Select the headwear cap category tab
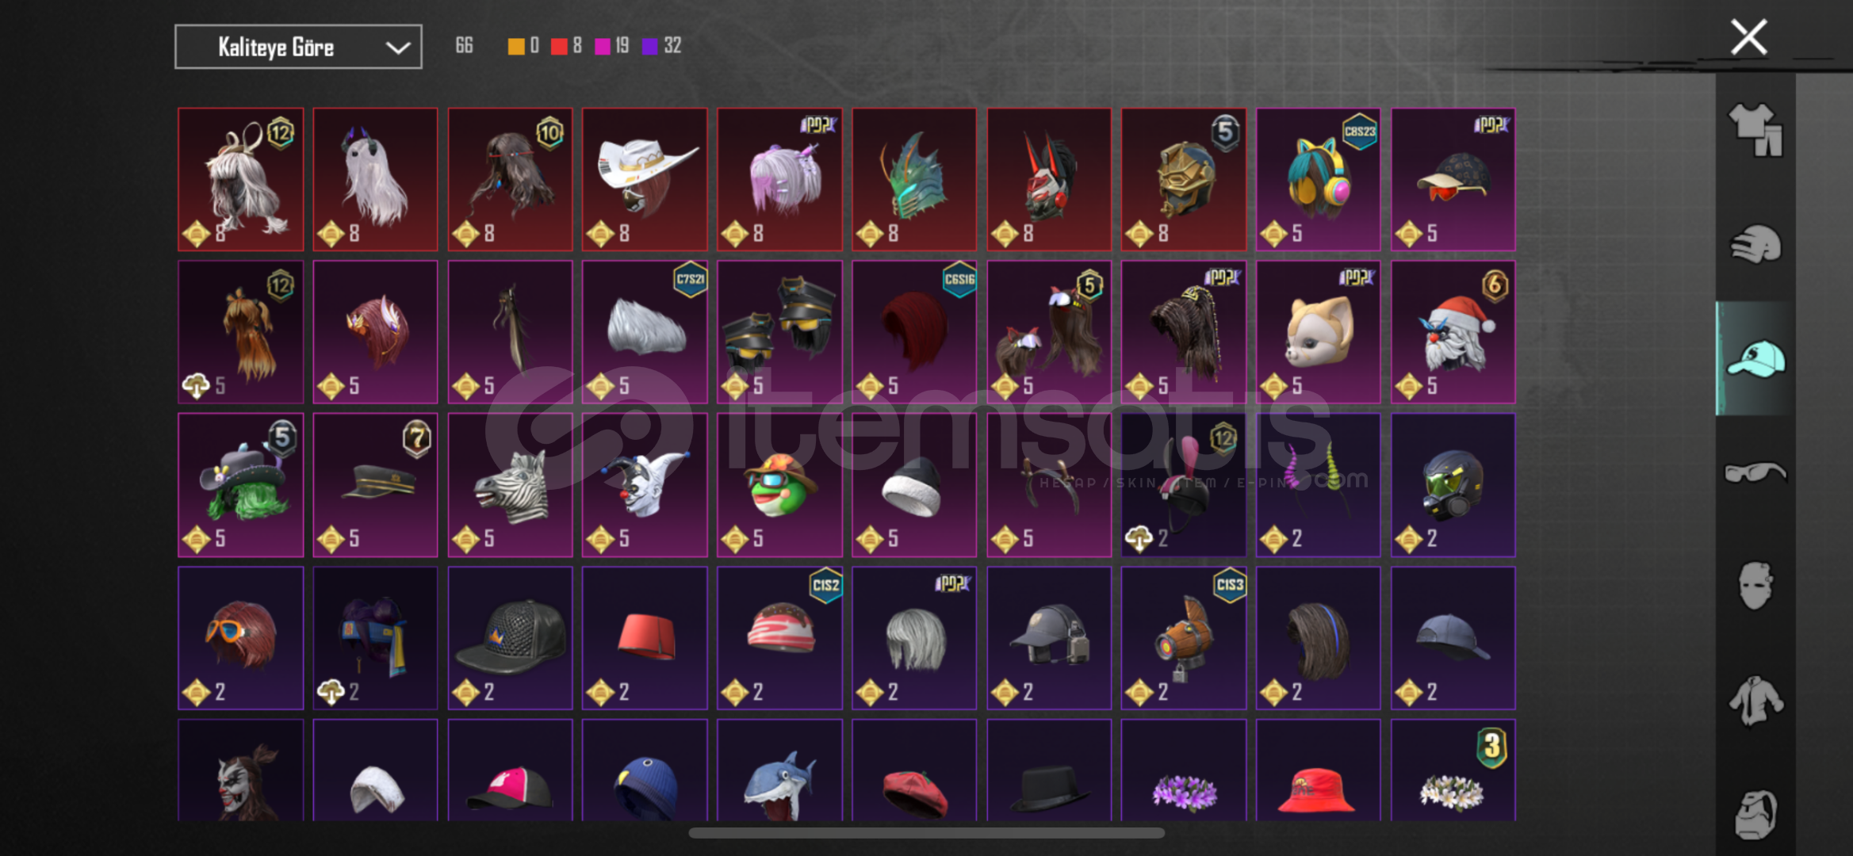1853x856 pixels. point(1755,358)
